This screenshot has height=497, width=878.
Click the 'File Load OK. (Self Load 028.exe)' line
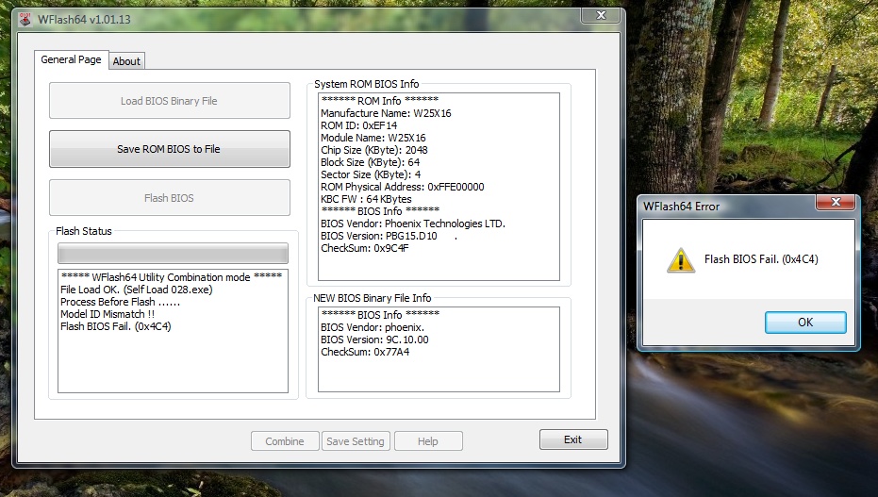[x=137, y=290]
